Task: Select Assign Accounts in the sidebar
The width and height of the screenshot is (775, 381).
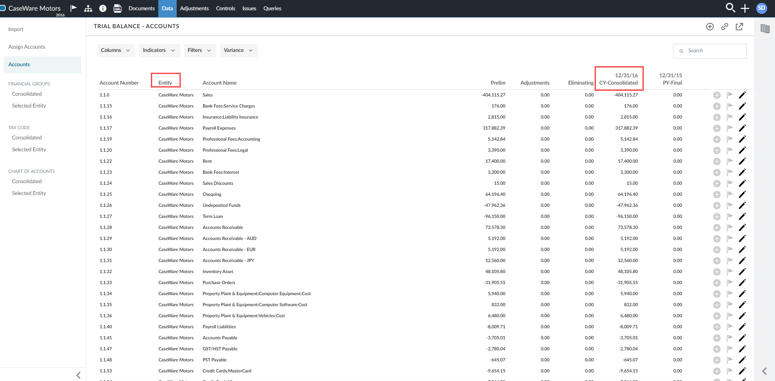Action: [x=27, y=47]
